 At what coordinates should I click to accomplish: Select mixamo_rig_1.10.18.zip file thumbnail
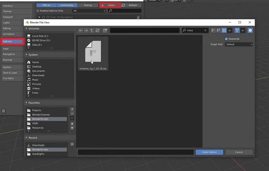[93, 53]
